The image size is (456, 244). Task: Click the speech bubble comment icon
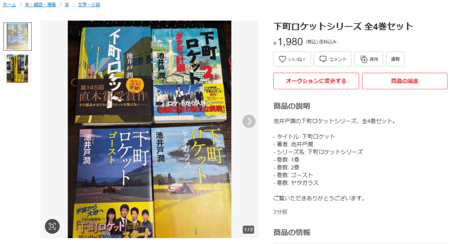pos(323,59)
